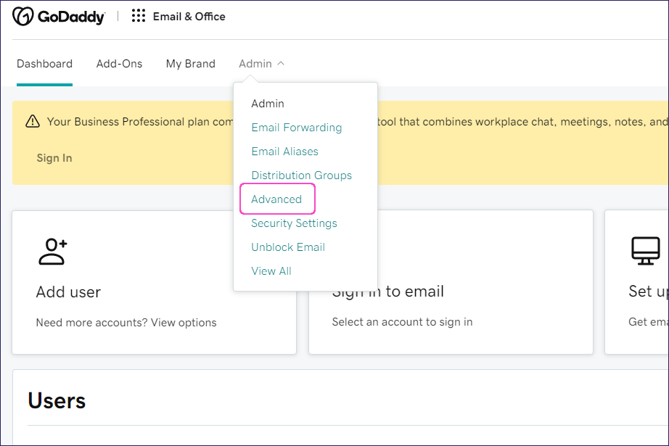The width and height of the screenshot is (669, 446).
Task: Open the Add-Ons tab
Action: tap(119, 64)
